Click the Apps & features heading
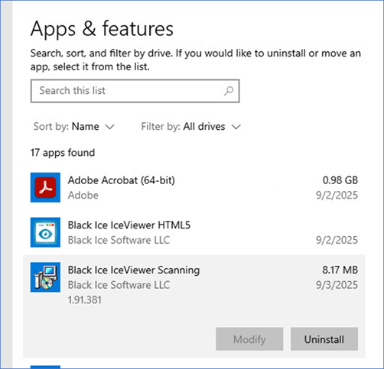 [x=102, y=29]
